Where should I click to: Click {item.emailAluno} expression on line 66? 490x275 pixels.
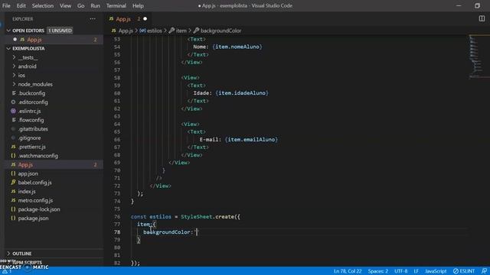pyautogui.click(x=251, y=139)
